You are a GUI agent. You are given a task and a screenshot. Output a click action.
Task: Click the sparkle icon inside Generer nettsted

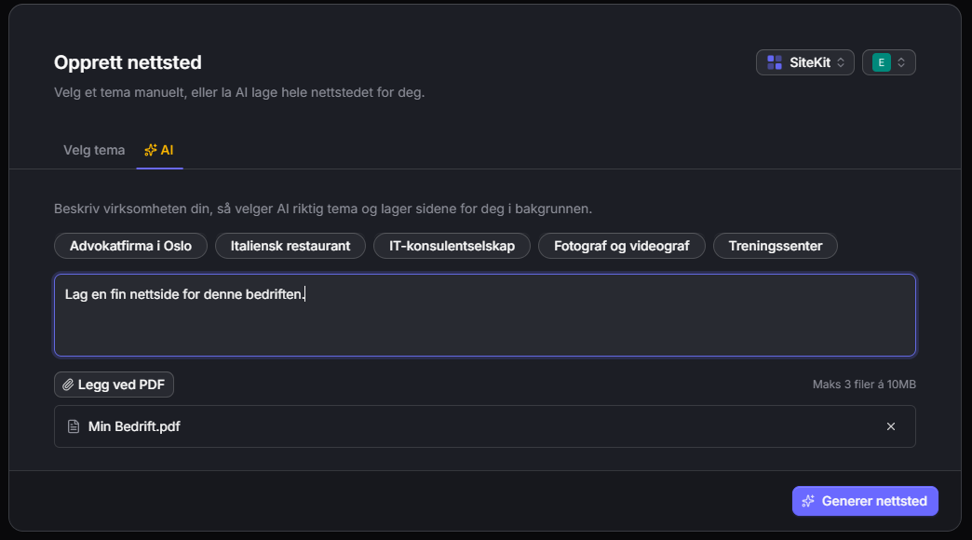pos(808,501)
